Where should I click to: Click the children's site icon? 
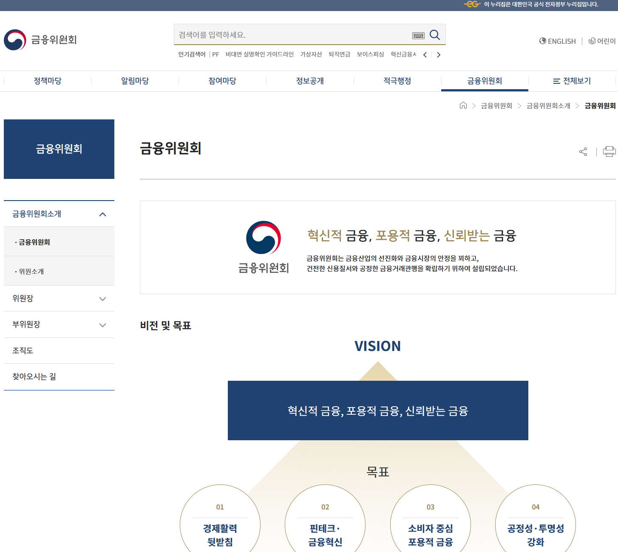point(592,41)
